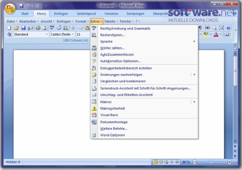Choose Rechtschreibung und Grammatik
This screenshot has height=170, width=242.
pyautogui.click(x=144, y=29)
